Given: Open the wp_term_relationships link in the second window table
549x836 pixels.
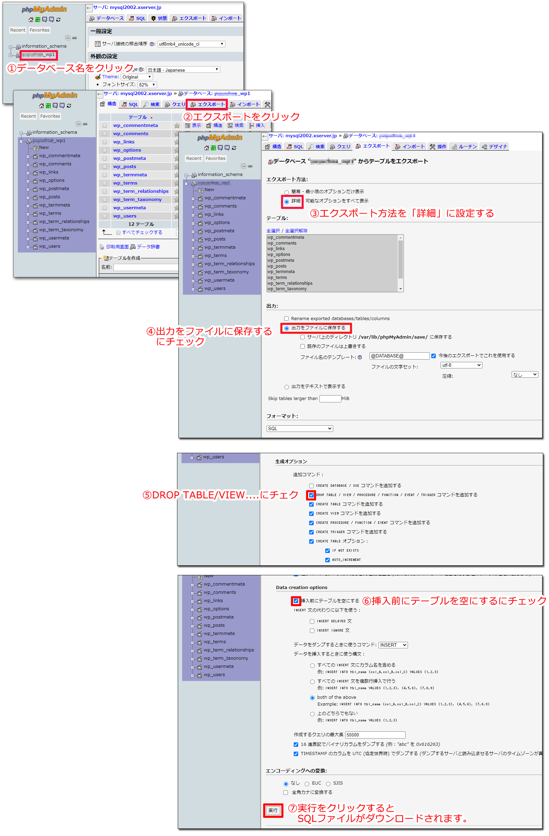Looking at the screenshot, I should [141, 191].
